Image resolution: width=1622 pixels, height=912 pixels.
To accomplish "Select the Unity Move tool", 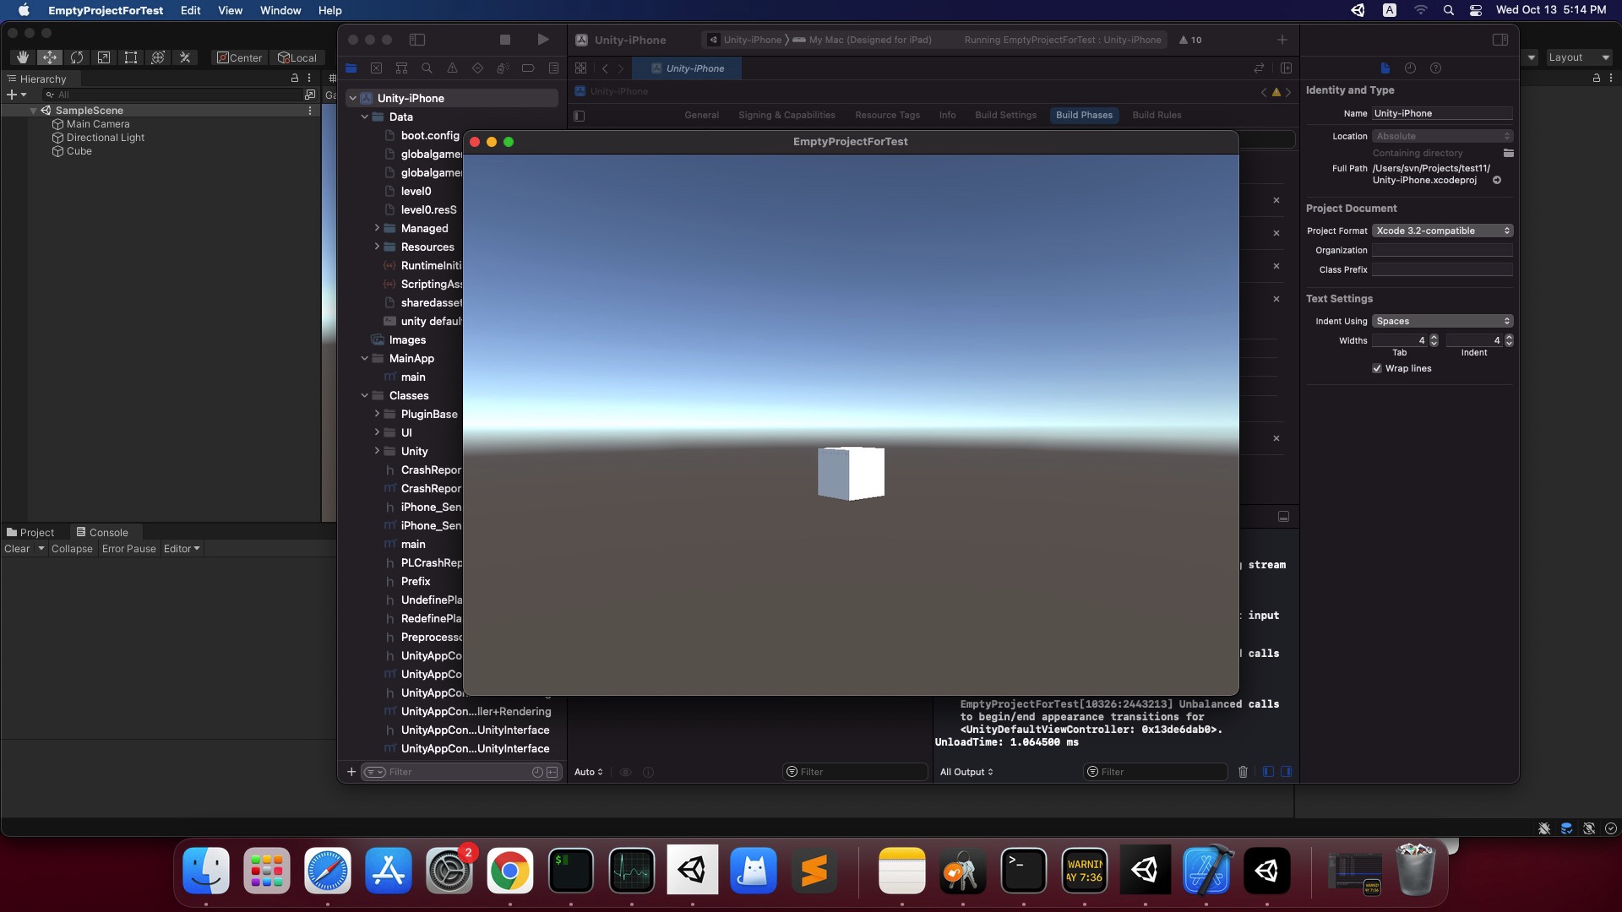I will click(50, 57).
